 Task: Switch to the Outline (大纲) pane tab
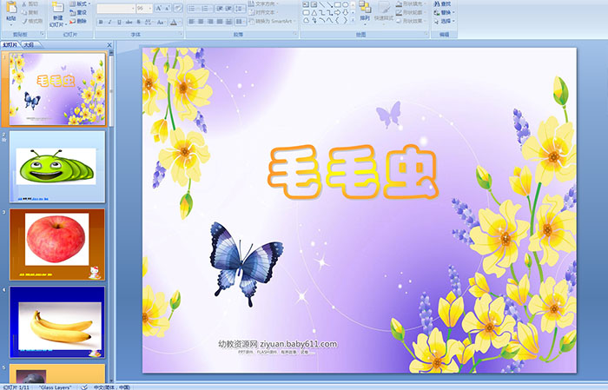tap(29, 45)
